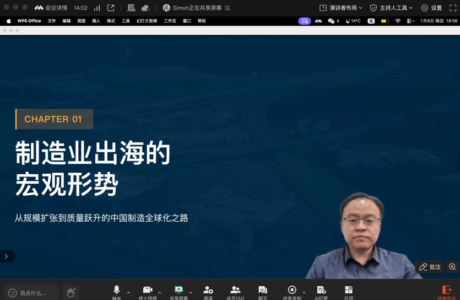Open the invite participants icon

coord(208,291)
